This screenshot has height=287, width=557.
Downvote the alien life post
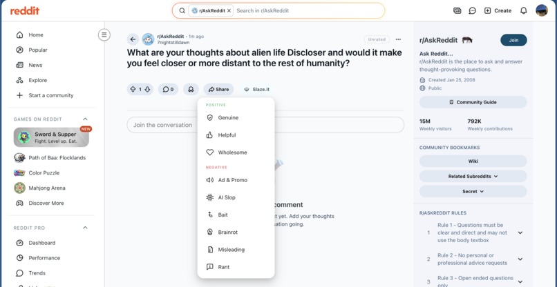(147, 90)
